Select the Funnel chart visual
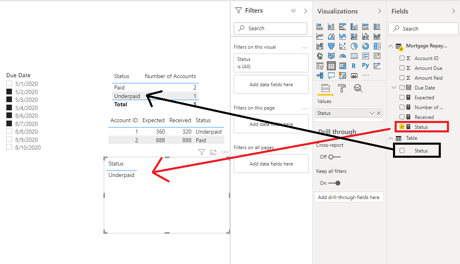The width and height of the screenshot is (460, 264). point(331,46)
